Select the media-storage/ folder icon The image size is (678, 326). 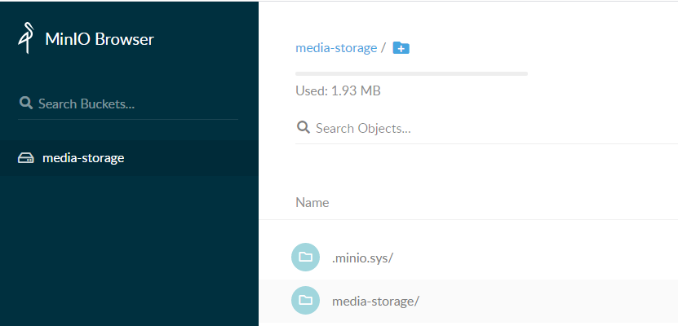click(305, 300)
